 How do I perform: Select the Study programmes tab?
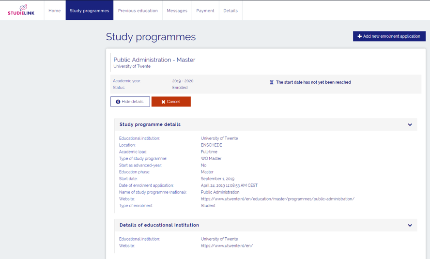click(x=90, y=11)
